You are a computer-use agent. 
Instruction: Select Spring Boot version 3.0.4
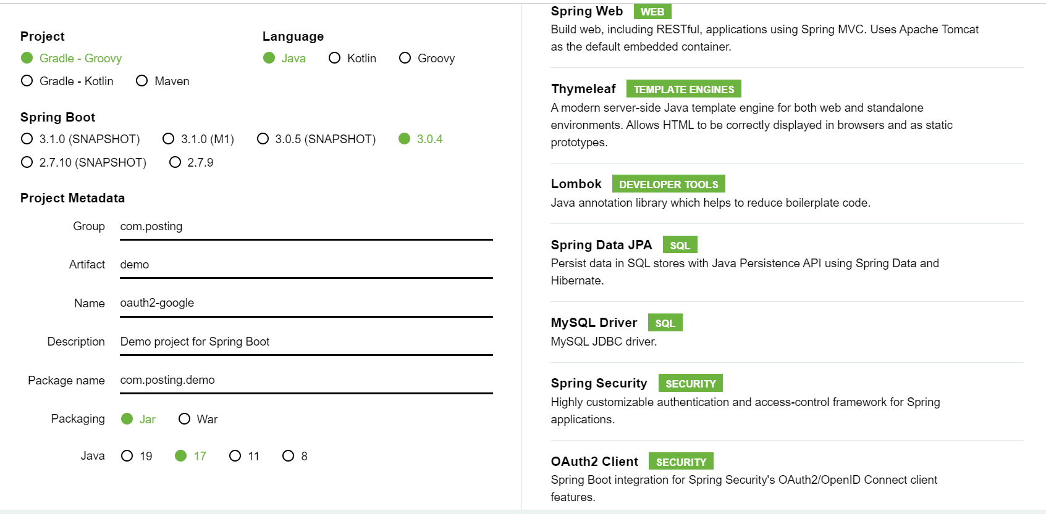click(421, 139)
